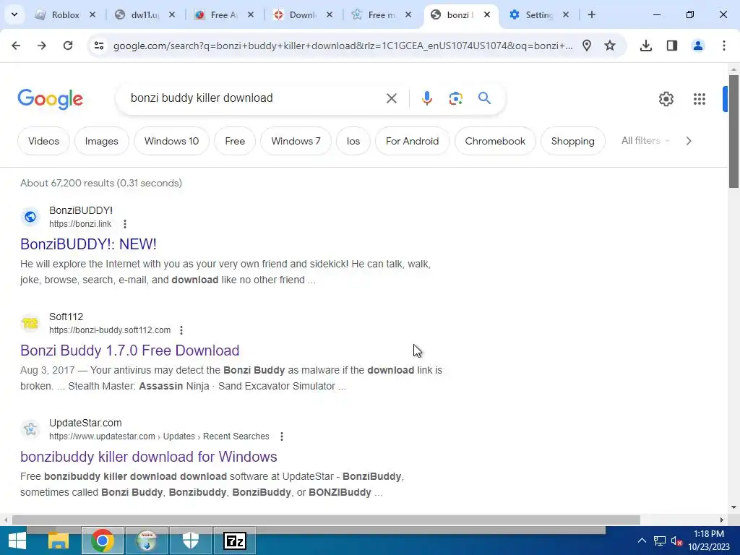The width and height of the screenshot is (740, 555).
Task: Go to Google homepage via logo
Action: (50, 98)
